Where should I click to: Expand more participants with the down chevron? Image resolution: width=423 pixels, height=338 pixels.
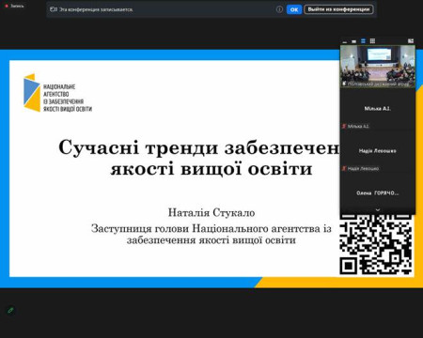[378, 210]
